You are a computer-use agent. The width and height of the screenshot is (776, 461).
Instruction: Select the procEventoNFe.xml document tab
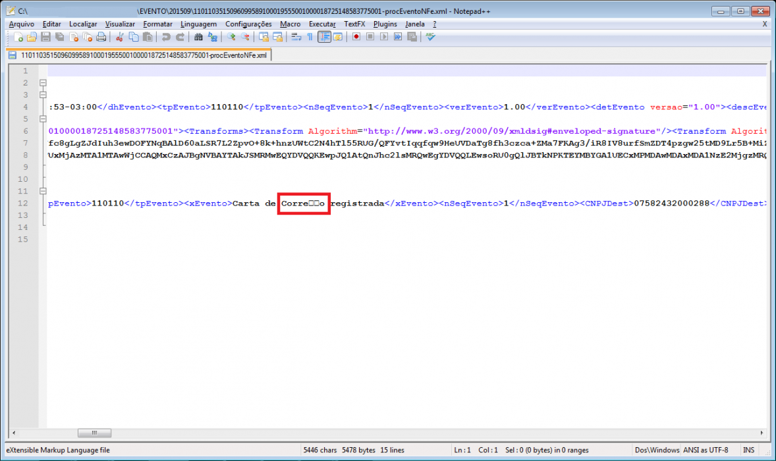tap(138, 55)
